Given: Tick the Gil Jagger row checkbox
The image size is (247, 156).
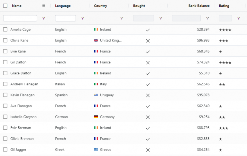Looking at the screenshot, I should point(5,150).
